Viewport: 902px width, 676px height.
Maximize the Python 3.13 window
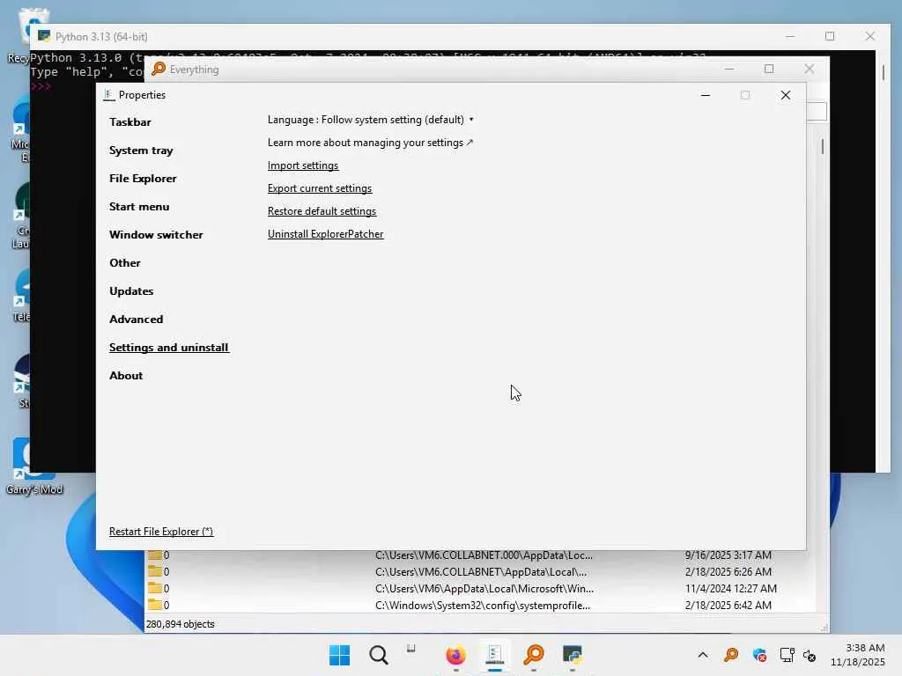(x=830, y=36)
